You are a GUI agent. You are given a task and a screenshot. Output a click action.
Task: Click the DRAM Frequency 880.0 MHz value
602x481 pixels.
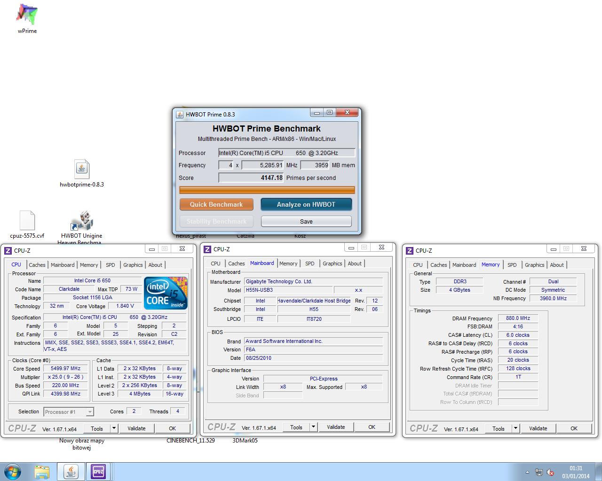point(518,318)
